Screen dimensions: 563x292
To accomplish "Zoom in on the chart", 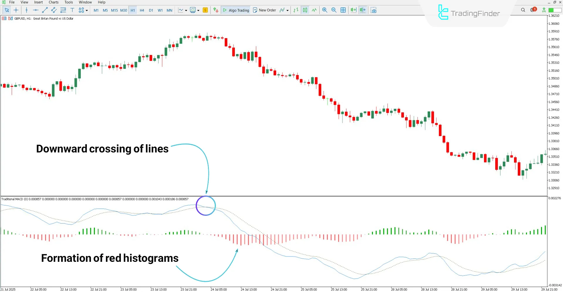I will click(x=324, y=10).
